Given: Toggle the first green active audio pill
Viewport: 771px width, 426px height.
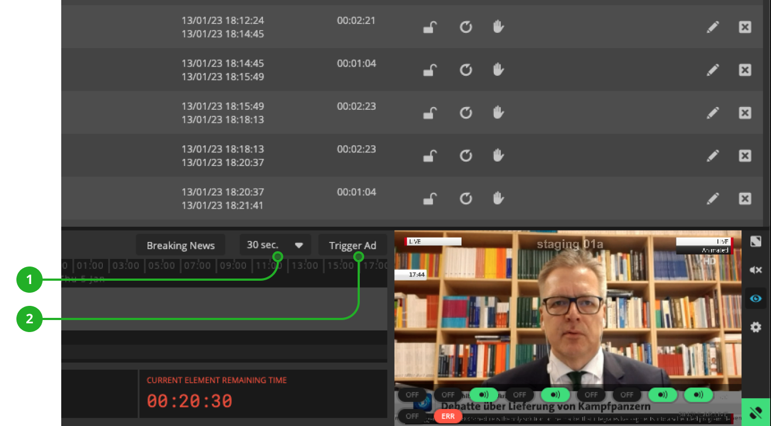Looking at the screenshot, I should tap(484, 394).
